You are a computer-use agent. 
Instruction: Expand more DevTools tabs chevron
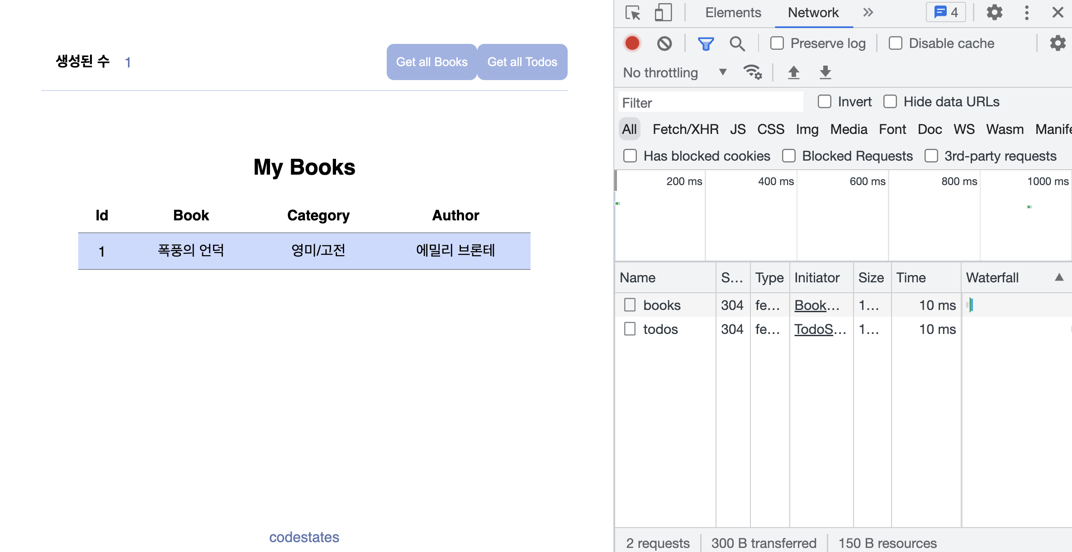(x=868, y=13)
